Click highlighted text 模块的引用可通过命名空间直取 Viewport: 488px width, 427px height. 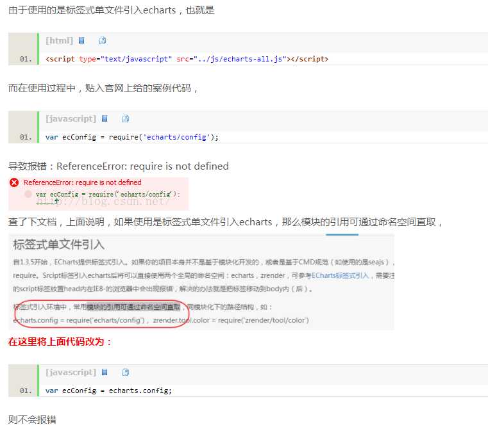pyautogui.click(x=134, y=307)
